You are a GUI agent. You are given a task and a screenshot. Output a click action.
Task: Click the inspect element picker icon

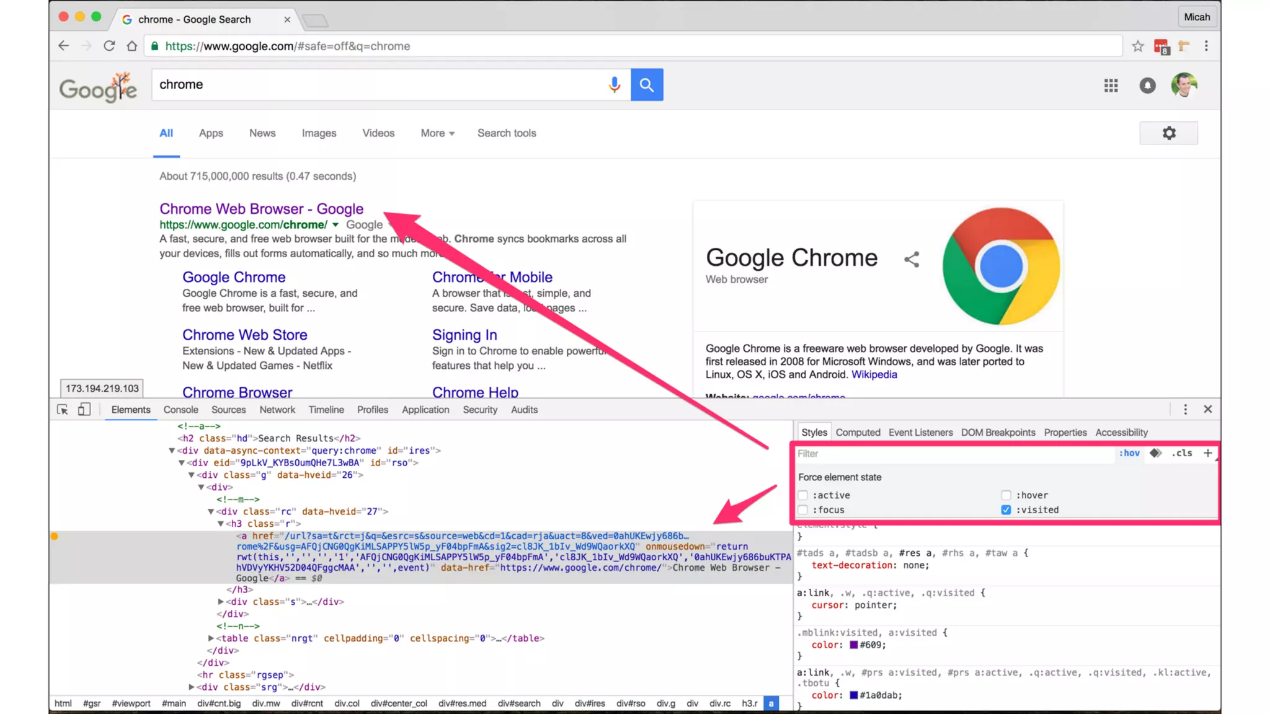[62, 410]
